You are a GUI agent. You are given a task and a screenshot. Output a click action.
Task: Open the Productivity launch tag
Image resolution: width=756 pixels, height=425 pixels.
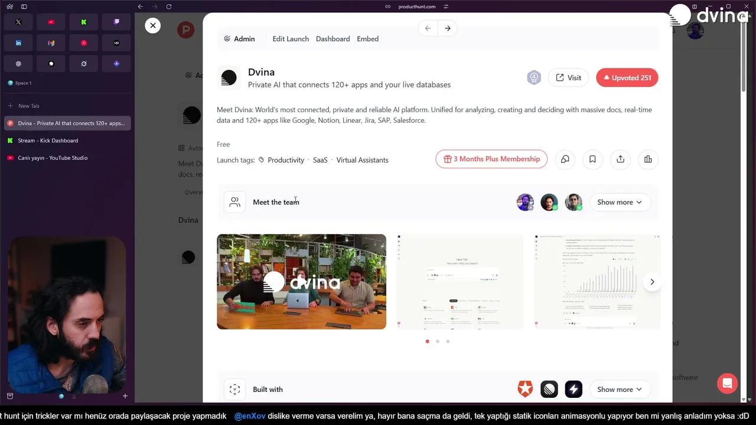(286, 160)
